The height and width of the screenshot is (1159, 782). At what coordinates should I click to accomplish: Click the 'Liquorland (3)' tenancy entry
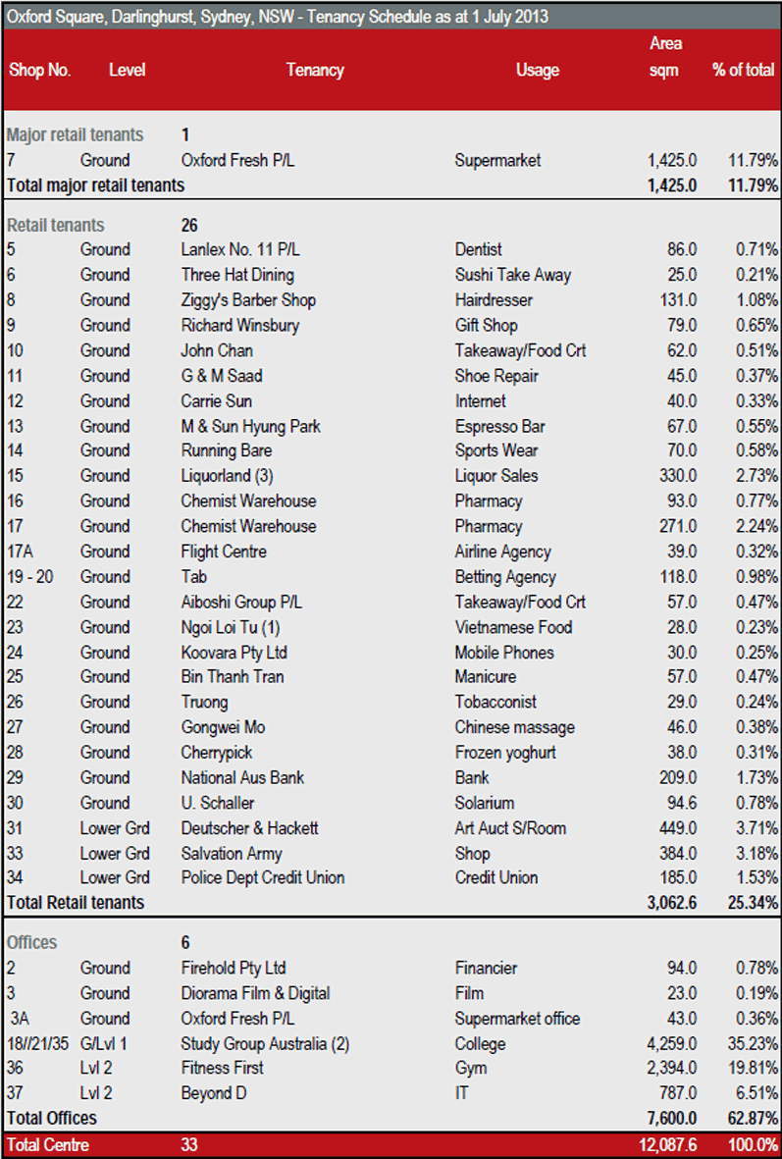(x=228, y=476)
